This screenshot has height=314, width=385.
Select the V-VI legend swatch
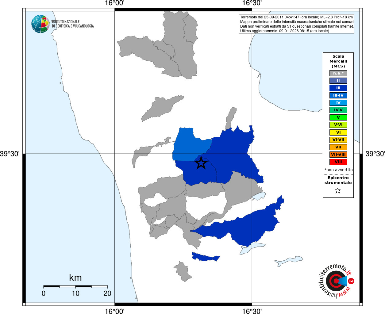338,125
